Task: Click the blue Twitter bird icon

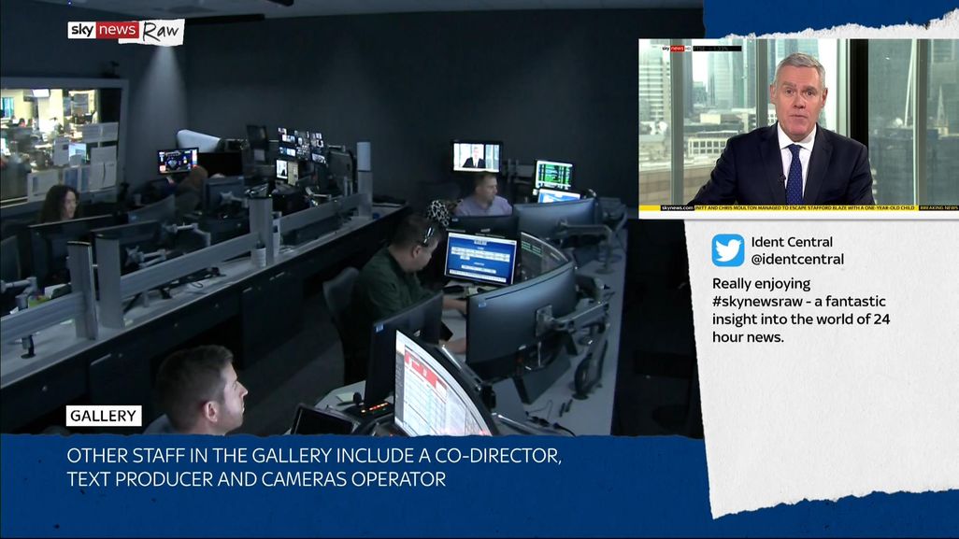Action: click(728, 250)
